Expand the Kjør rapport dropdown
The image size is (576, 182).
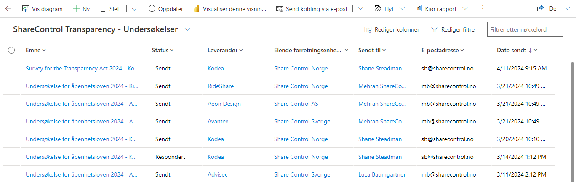[465, 8]
